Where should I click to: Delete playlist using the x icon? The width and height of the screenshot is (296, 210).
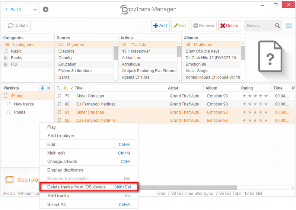tap(49, 88)
